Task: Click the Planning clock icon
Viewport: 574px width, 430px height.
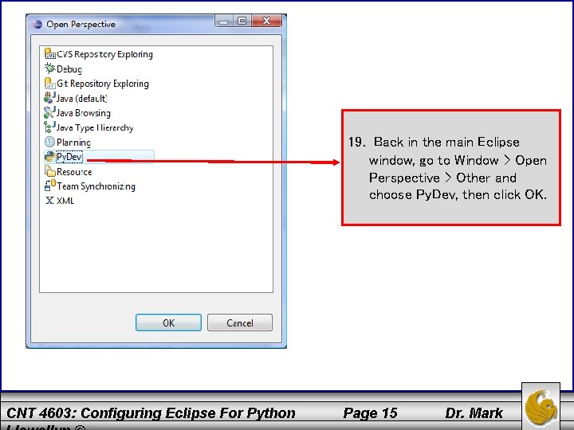Action: coord(49,142)
